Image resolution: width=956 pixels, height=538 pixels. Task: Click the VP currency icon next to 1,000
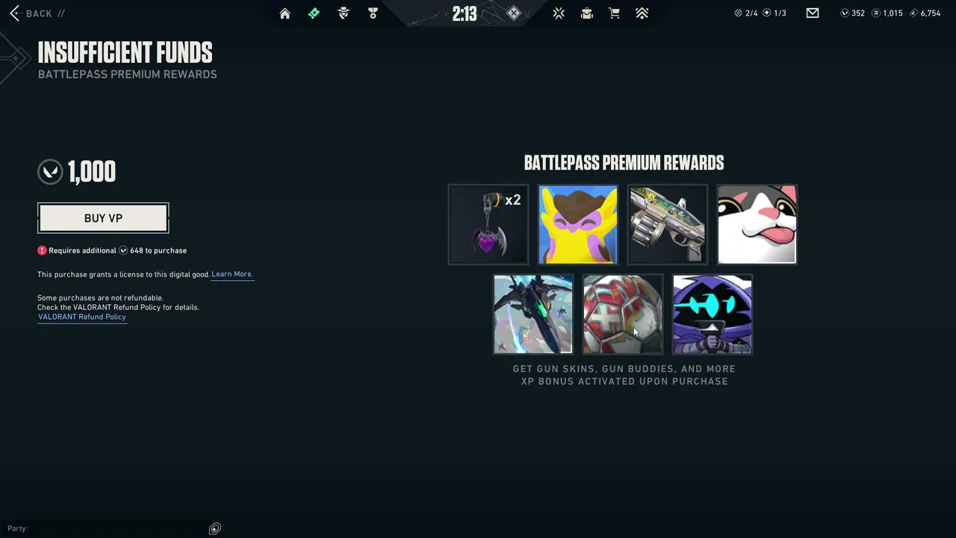(x=50, y=172)
